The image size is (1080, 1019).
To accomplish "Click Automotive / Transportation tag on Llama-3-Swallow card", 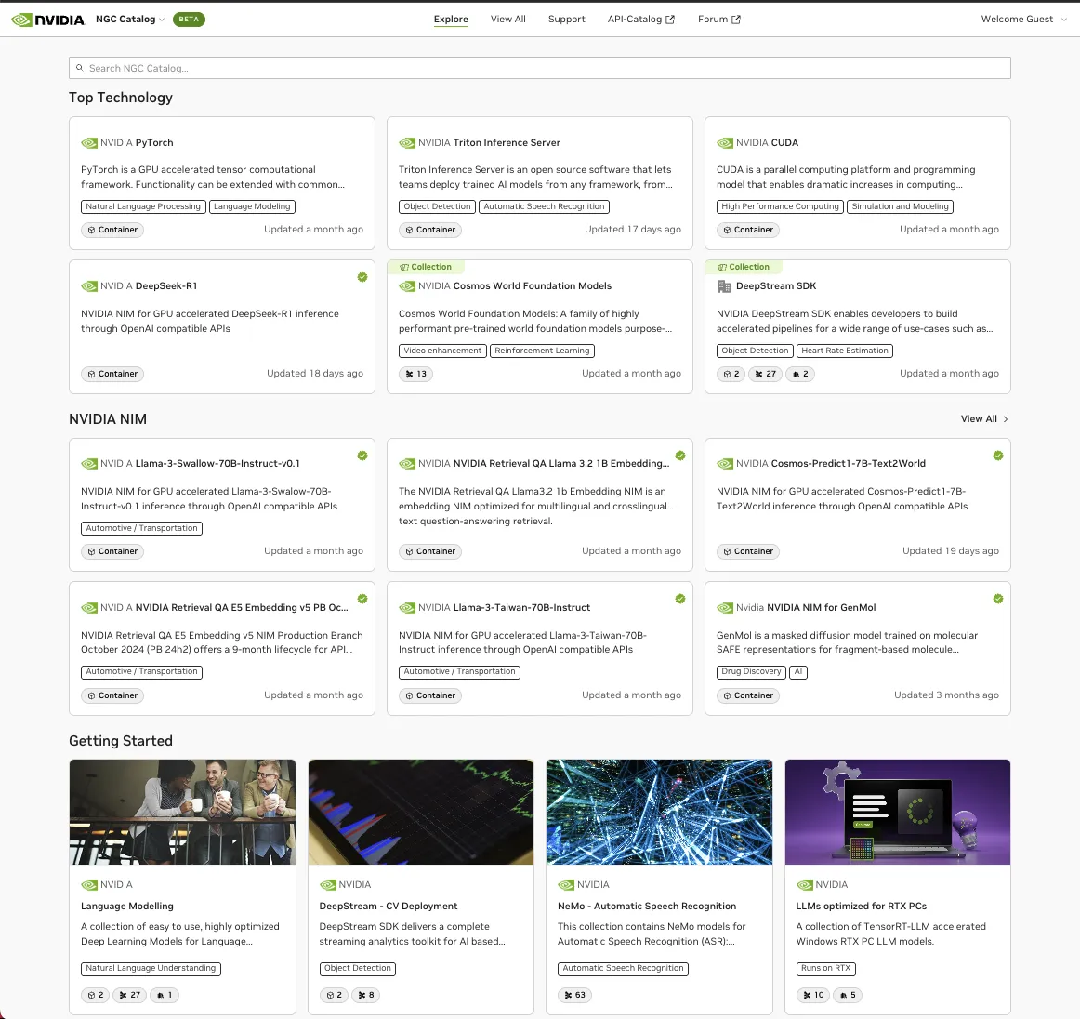I will point(142,528).
